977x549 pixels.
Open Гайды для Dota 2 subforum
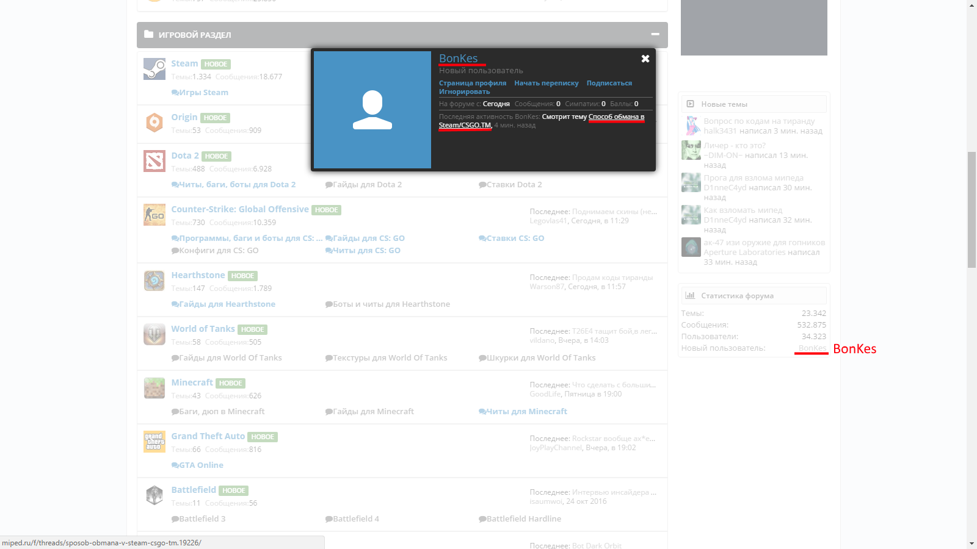[367, 185]
